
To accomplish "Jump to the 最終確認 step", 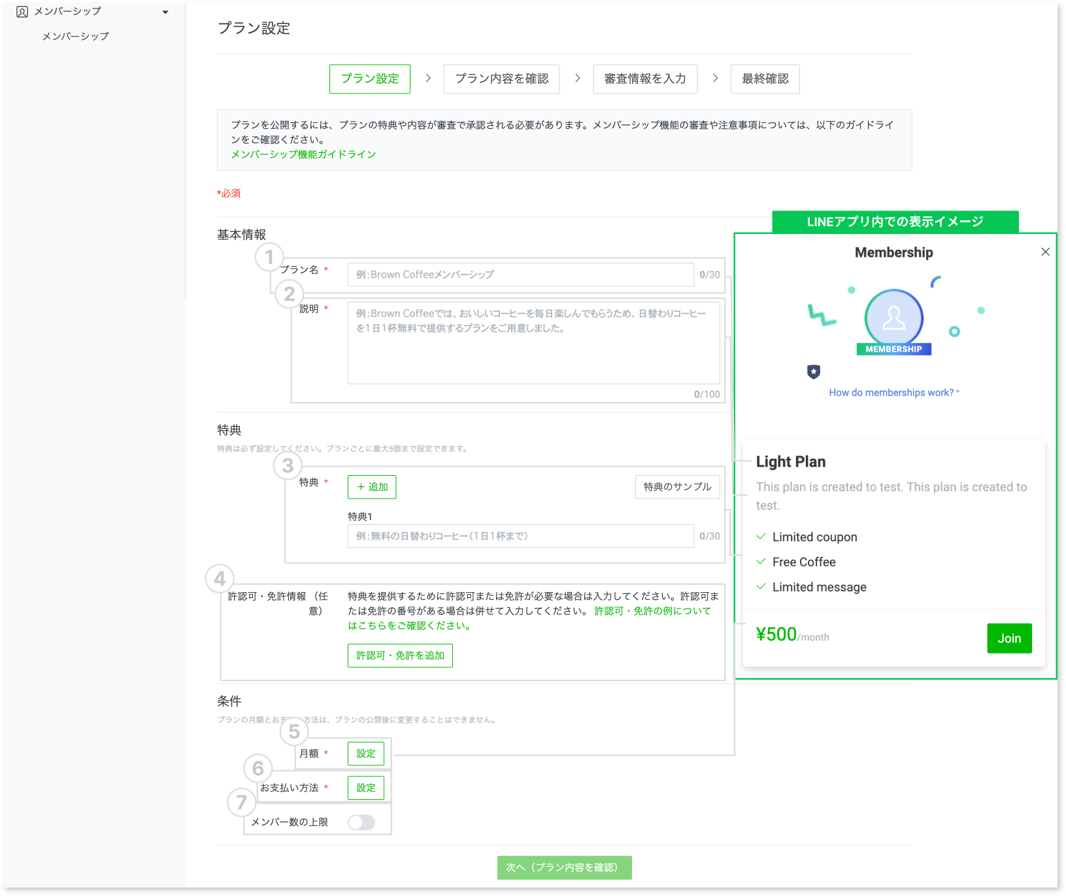I will click(765, 78).
